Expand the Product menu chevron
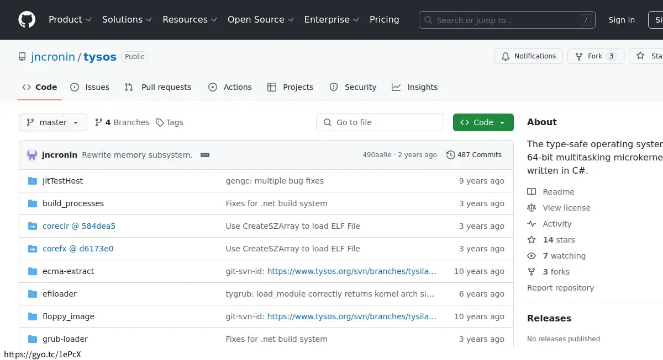 (90, 20)
